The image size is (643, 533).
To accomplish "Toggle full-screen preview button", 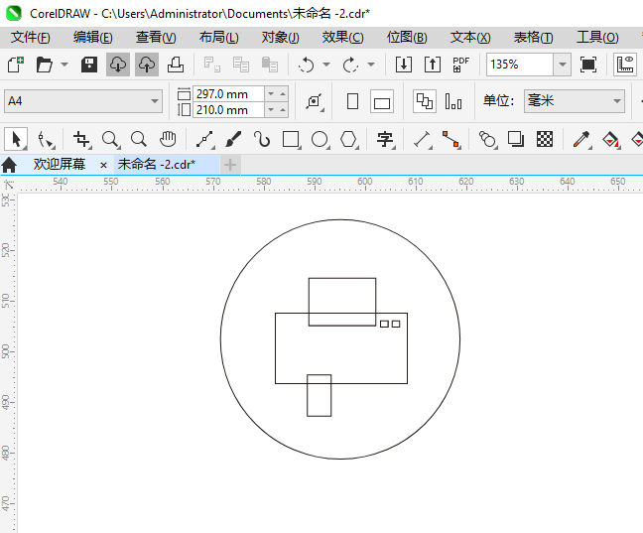I will 588,65.
